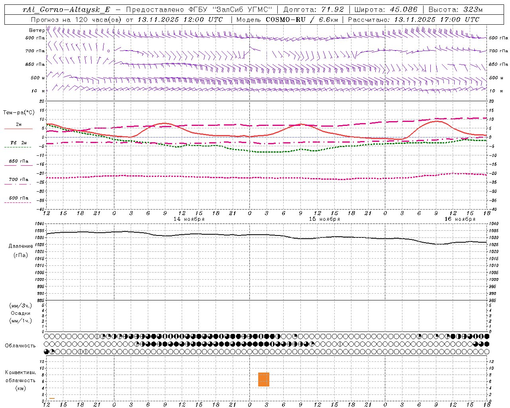Click the Тем-ра(°C) axis label

(19, 113)
